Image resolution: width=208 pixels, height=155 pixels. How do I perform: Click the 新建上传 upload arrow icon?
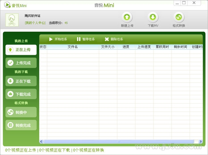(x=127, y=17)
